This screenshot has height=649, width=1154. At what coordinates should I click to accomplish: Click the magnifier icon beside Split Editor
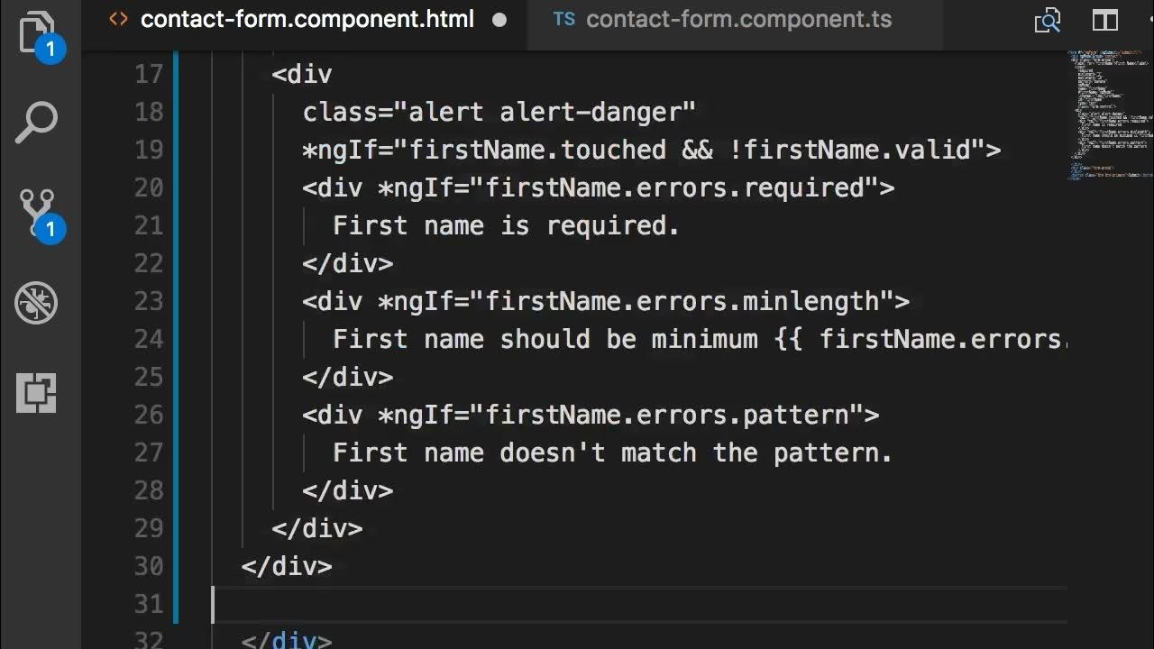click(x=1048, y=20)
